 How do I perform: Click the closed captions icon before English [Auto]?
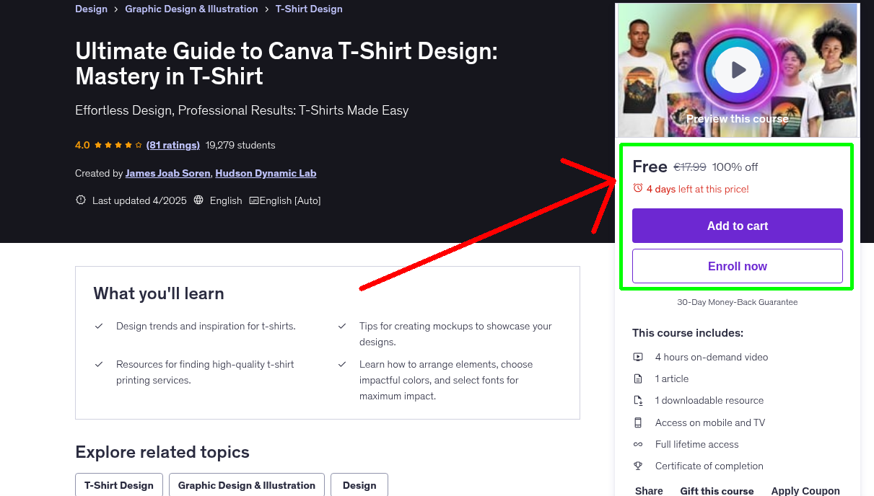point(253,200)
